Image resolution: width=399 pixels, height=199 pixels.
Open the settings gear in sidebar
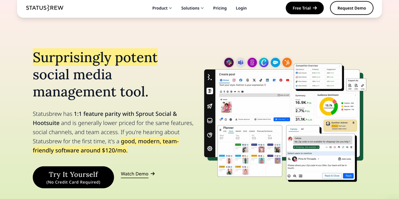pyautogui.click(x=210, y=149)
